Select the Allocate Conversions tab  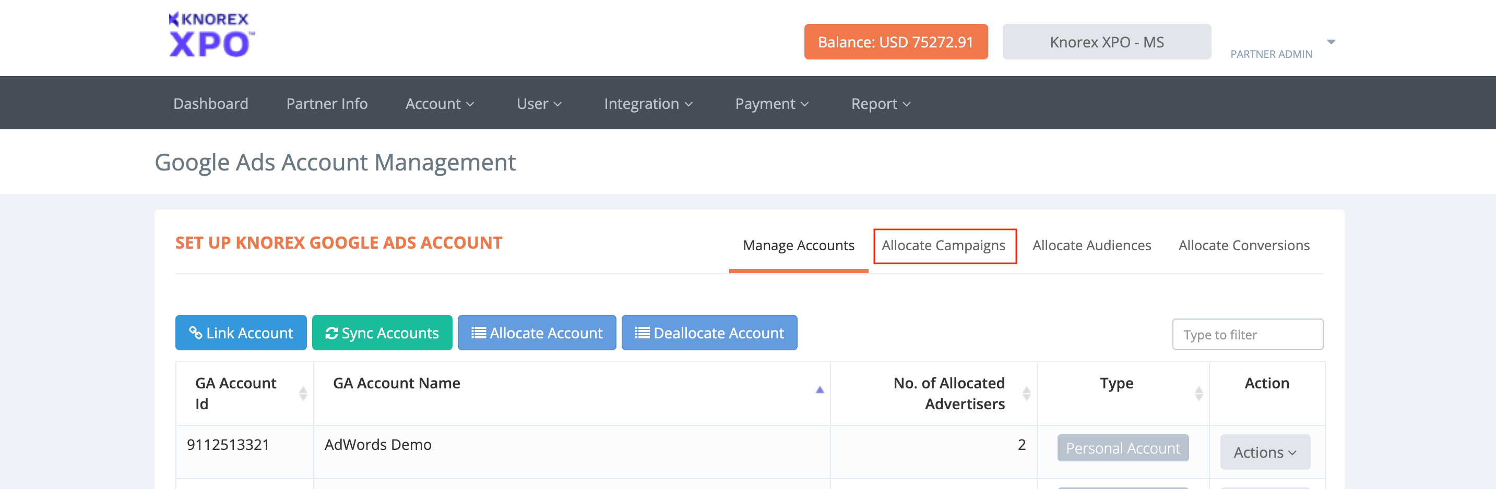[x=1243, y=246]
